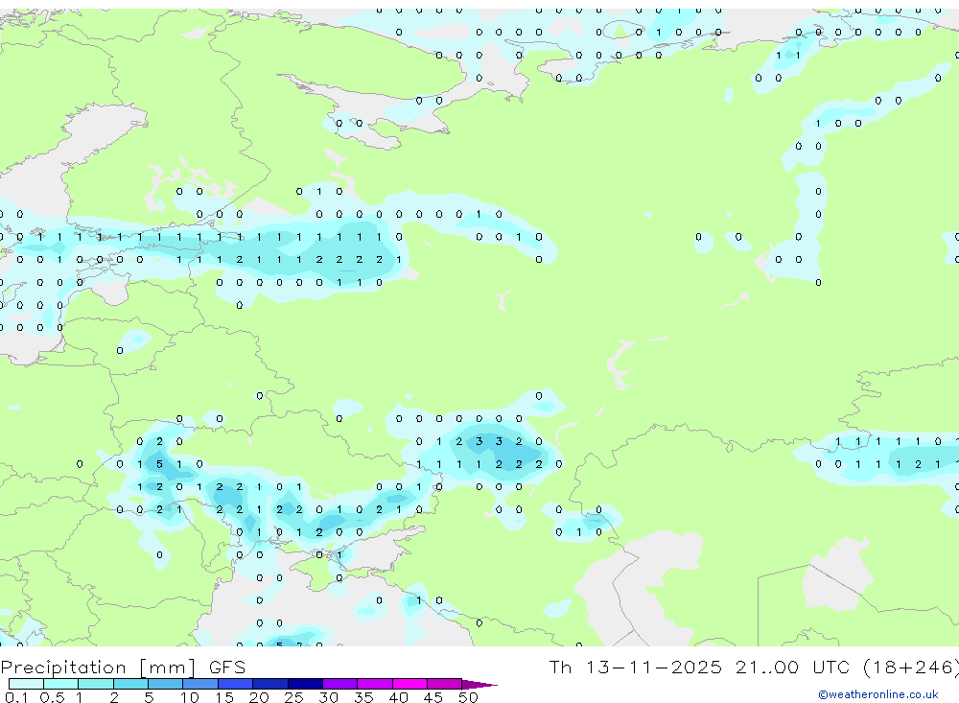Click the "50" legend scale label
959x703 pixels.
coord(468,697)
